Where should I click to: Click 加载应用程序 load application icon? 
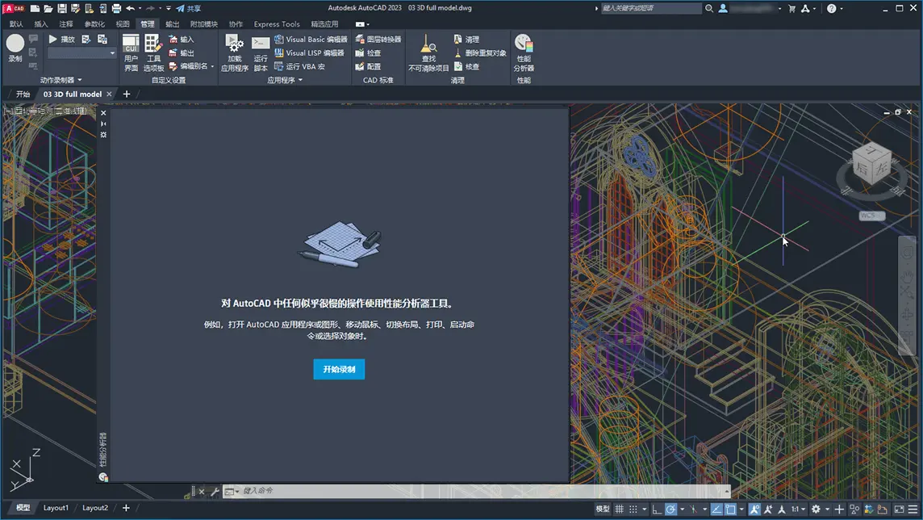234,52
